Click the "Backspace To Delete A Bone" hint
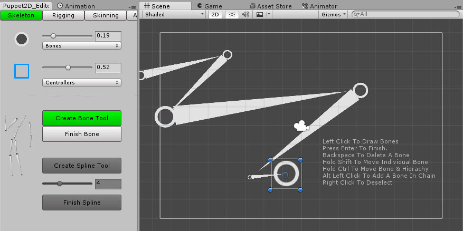The width and height of the screenshot is (463, 231). [x=366, y=155]
